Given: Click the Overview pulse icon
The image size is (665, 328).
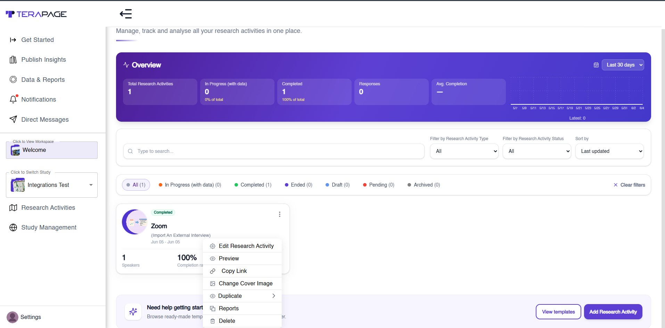Looking at the screenshot, I should coord(126,65).
